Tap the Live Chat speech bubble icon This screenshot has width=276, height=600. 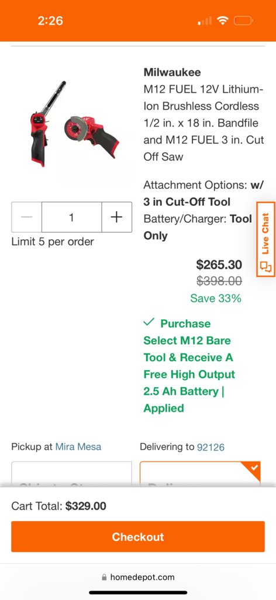(265, 266)
